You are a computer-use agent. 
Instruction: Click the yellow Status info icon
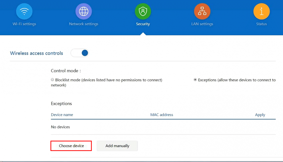coord(261,12)
